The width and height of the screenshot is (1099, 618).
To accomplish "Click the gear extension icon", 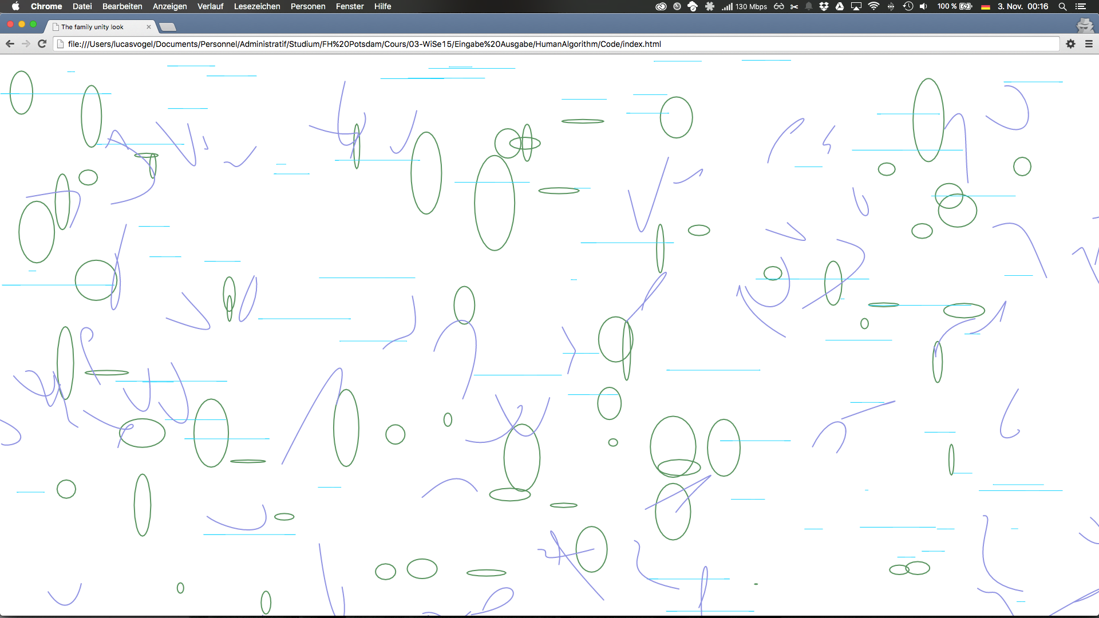I will click(1070, 44).
